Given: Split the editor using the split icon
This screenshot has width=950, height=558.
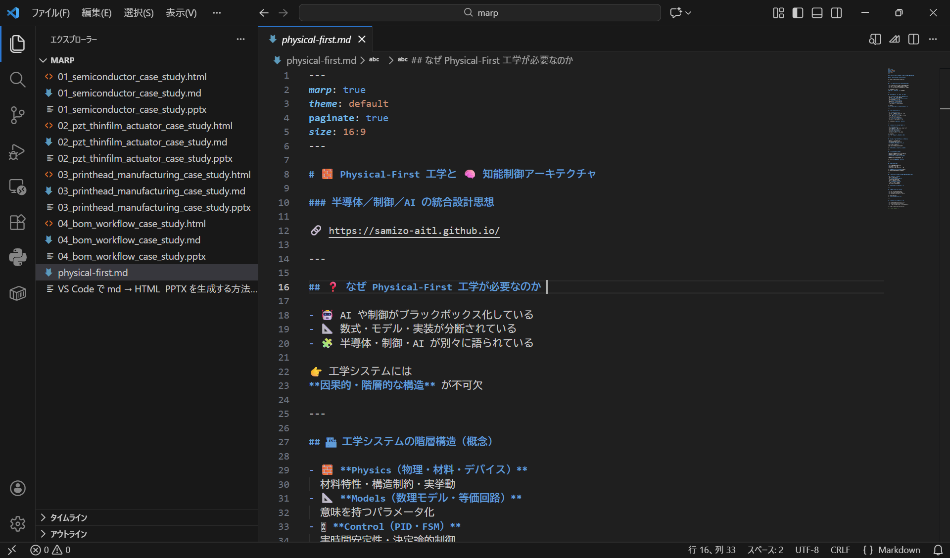Looking at the screenshot, I should coord(913,39).
